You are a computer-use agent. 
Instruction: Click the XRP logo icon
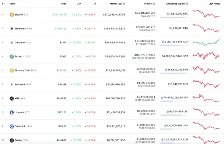click(12, 98)
